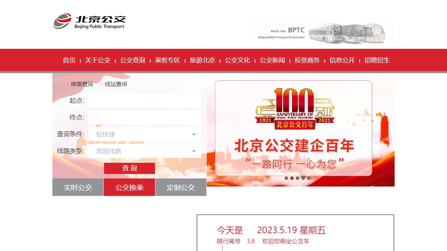This screenshot has width=447, height=251.
Task: Select the 公交换乘 tab
Action: [129, 187]
